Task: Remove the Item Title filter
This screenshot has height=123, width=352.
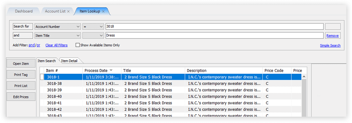Action: tap(333, 35)
